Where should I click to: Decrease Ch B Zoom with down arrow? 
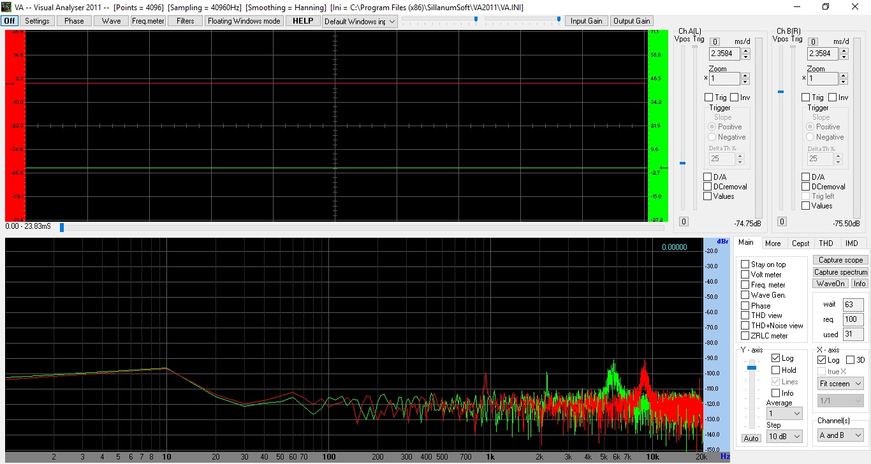point(844,82)
